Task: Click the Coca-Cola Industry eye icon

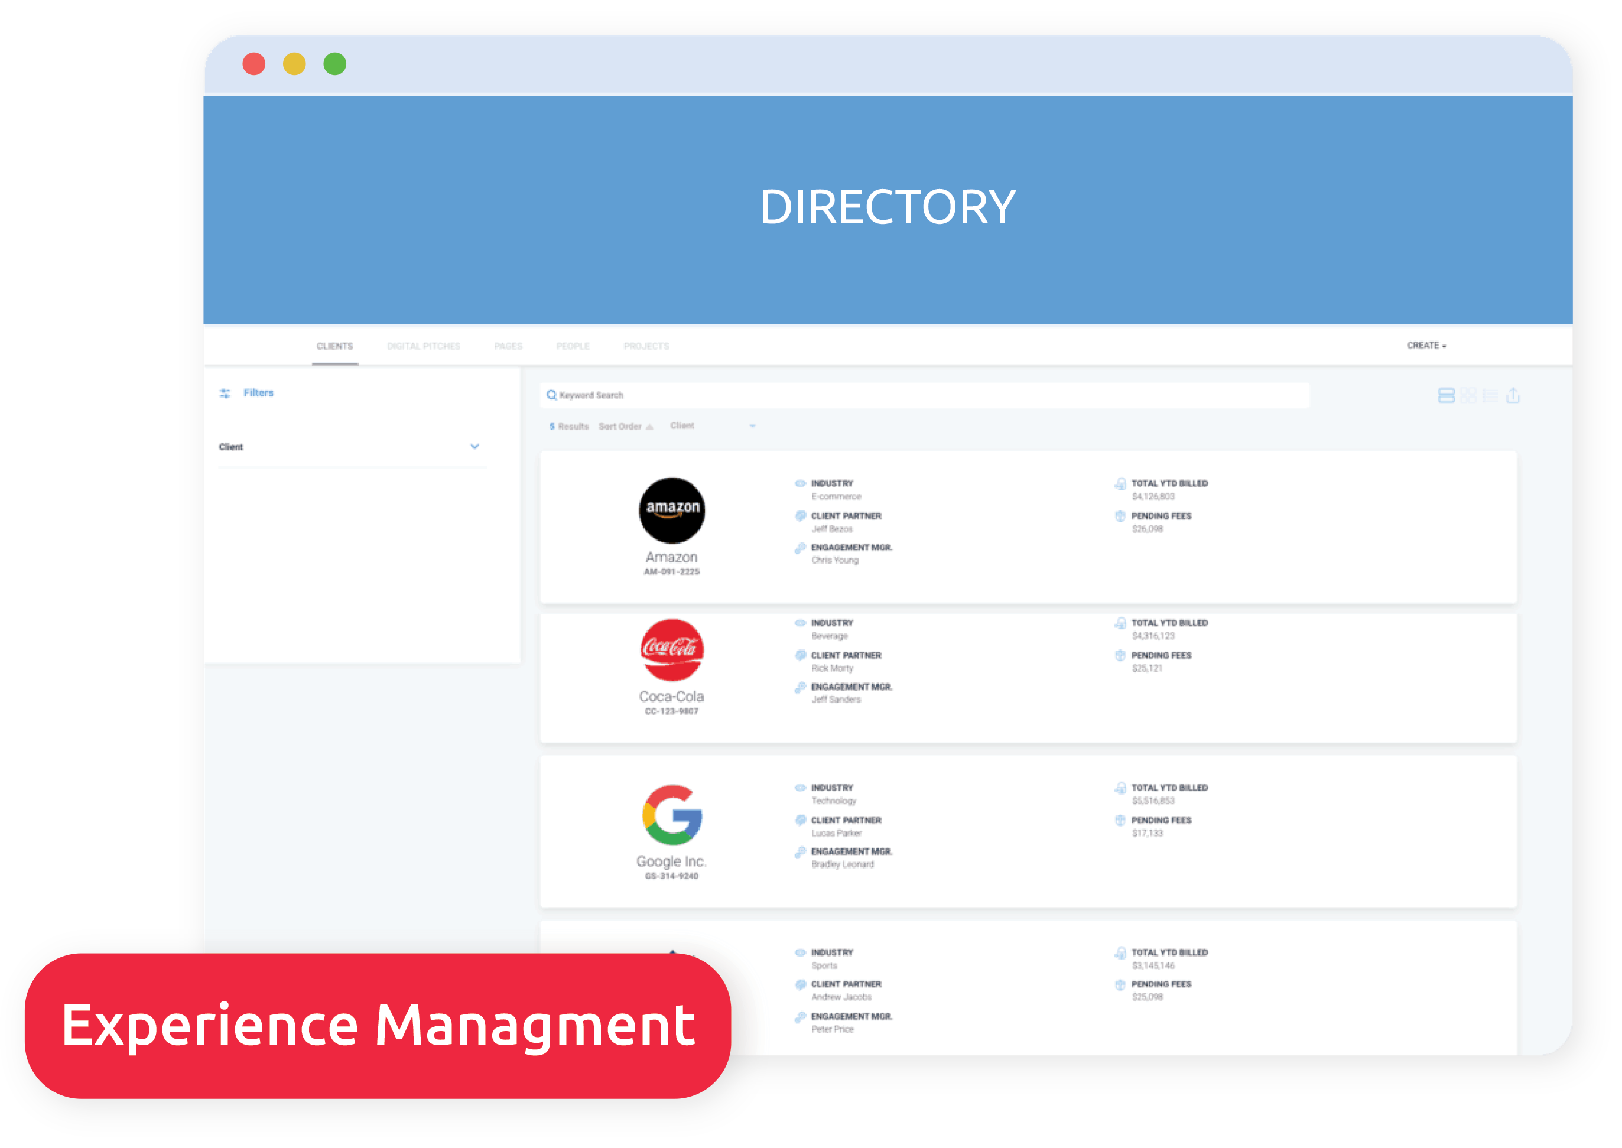Action: coord(800,623)
